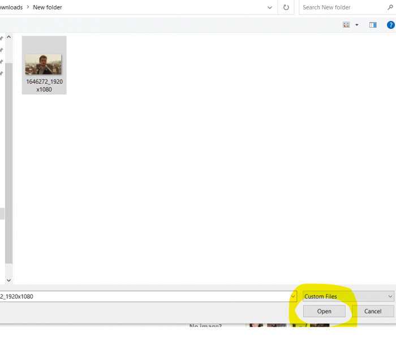
Task: Click New folder in the address breadcrumb
Action: click(x=48, y=7)
